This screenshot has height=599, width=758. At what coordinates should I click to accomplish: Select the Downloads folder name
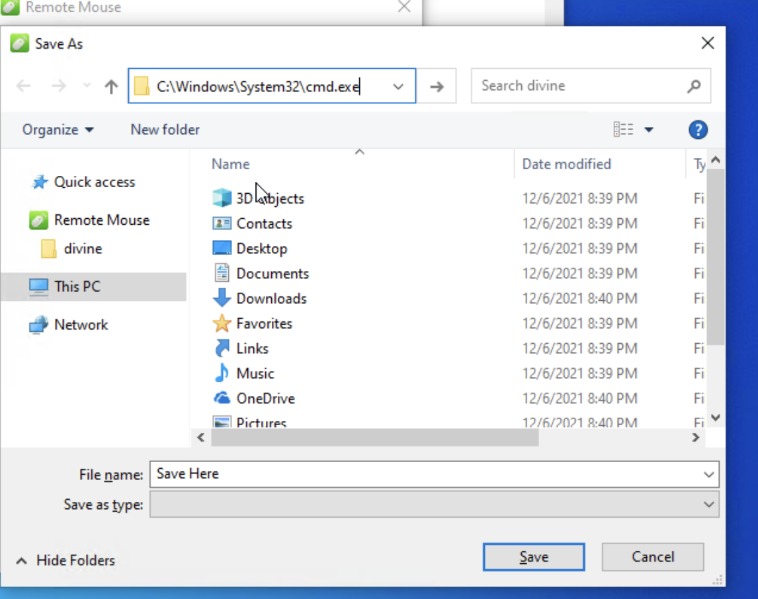click(x=272, y=299)
